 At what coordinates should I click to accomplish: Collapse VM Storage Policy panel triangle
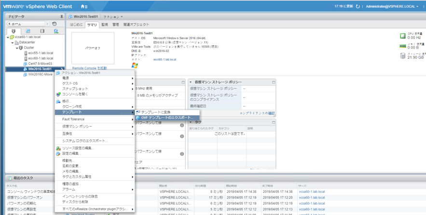191,82
